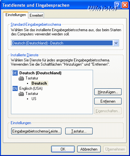Switch to the Erweitert tab
Screen dimensions: 130x156
point(36,15)
